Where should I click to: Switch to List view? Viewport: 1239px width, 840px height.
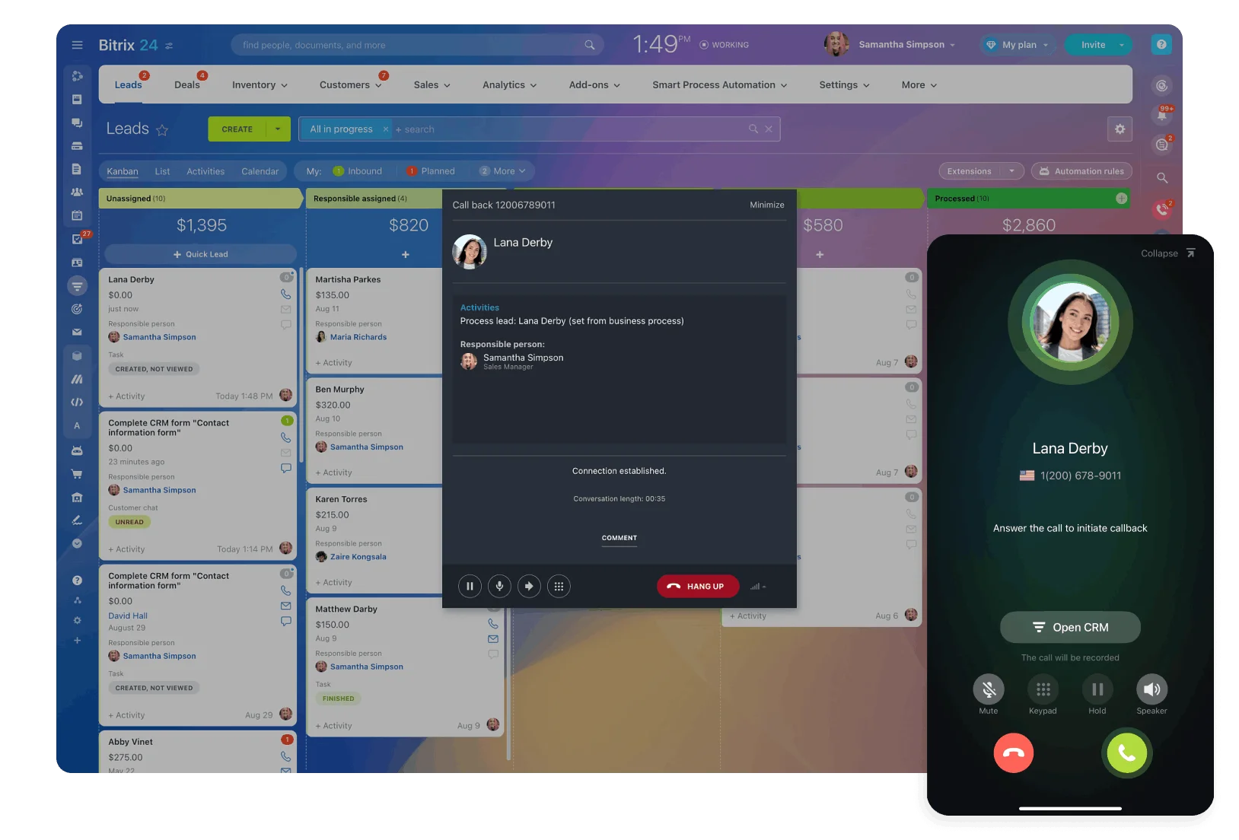(x=162, y=171)
